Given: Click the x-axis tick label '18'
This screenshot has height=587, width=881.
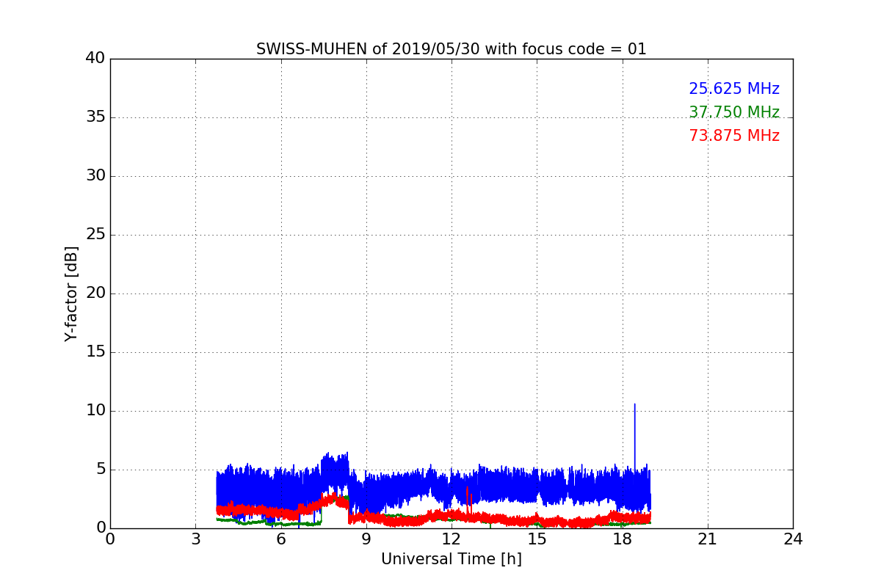Looking at the screenshot, I should point(623,539).
